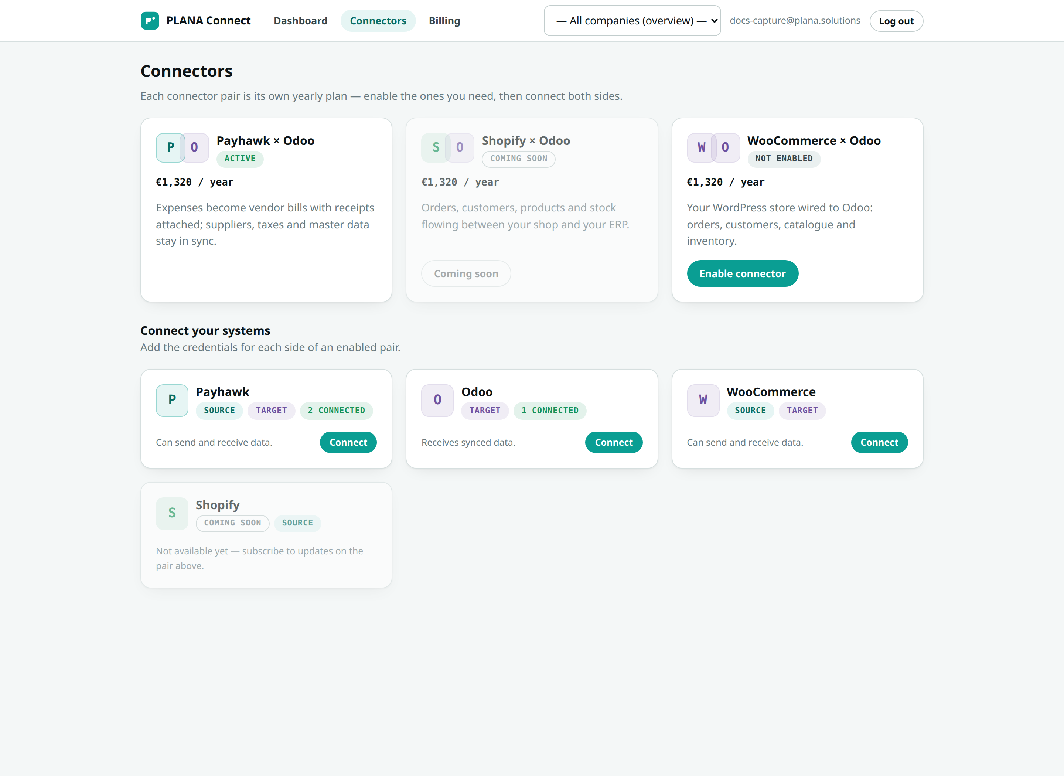1064x776 pixels.
Task: Click the WooCommerce system W icon
Action: pos(703,400)
